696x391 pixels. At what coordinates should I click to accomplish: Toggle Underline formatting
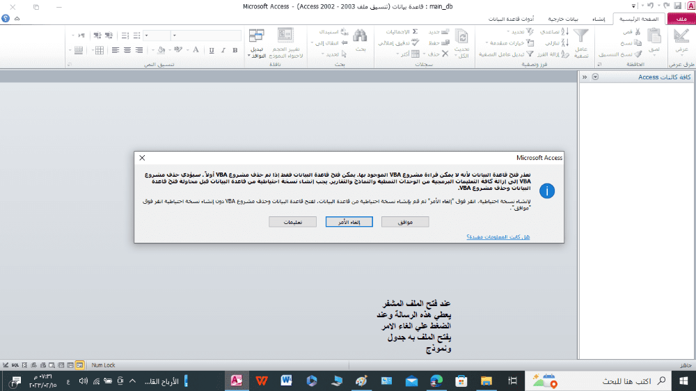(x=212, y=50)
